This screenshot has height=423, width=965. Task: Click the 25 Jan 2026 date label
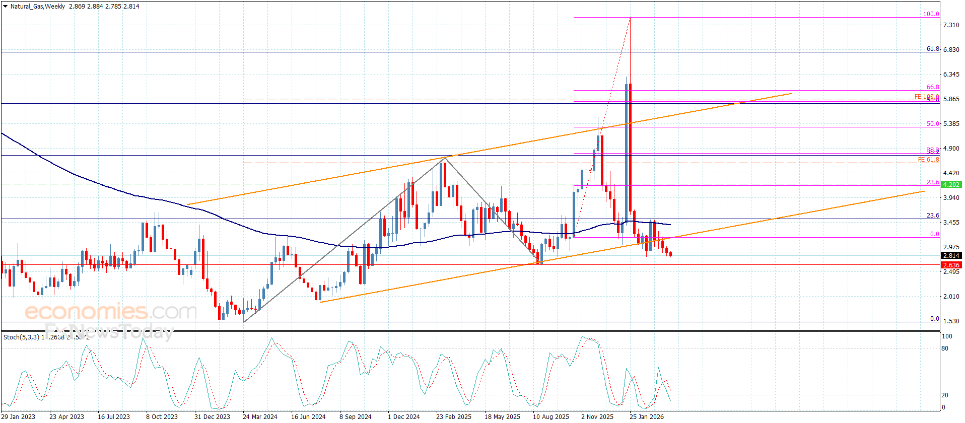tap(646, 416)
